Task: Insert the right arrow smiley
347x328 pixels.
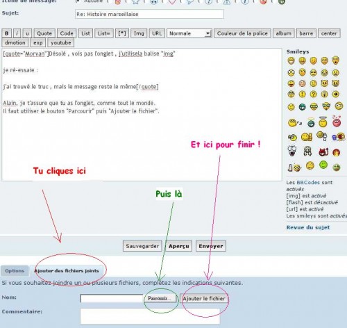Action: (x=336, y=95)
